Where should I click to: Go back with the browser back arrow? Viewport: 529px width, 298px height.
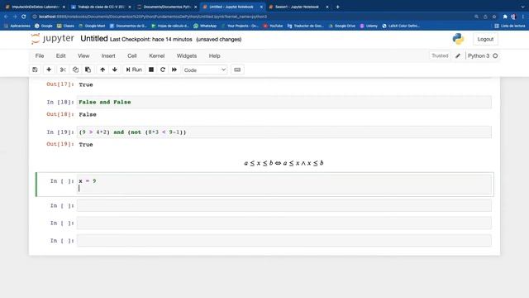pyautogui.click(x=6, y=17)
